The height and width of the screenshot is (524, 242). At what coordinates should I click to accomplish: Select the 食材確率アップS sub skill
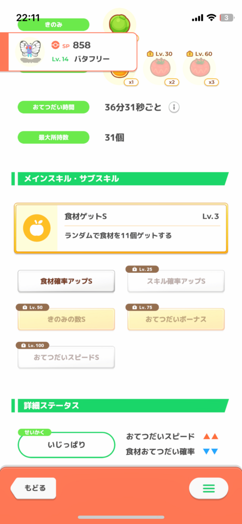tap(66, 281)
